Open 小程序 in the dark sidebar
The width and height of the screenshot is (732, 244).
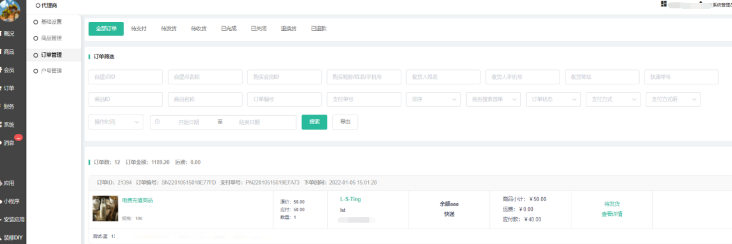[12, 201]
